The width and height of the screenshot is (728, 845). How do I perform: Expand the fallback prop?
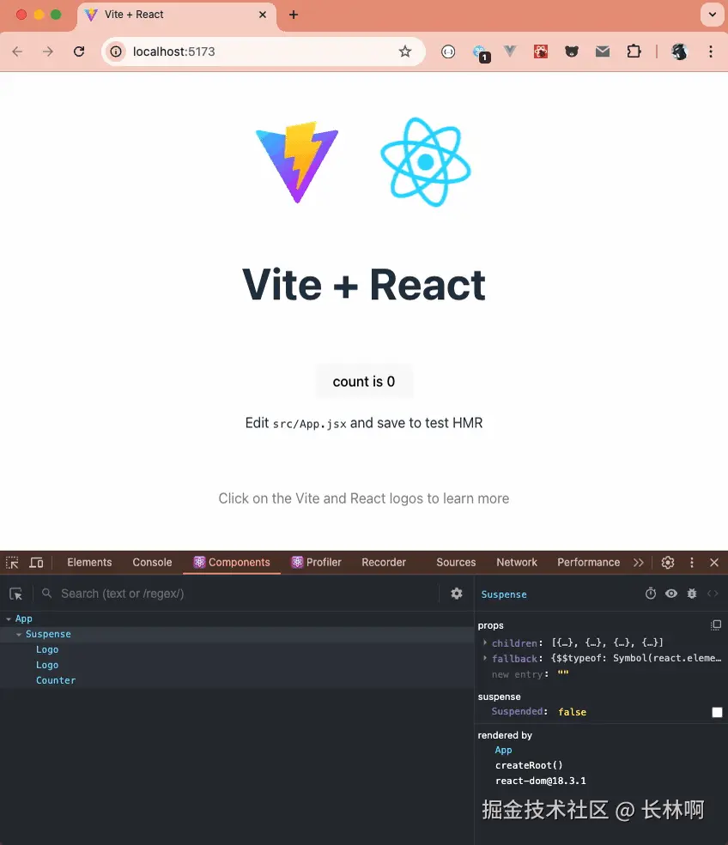click(x=485, y=658)
